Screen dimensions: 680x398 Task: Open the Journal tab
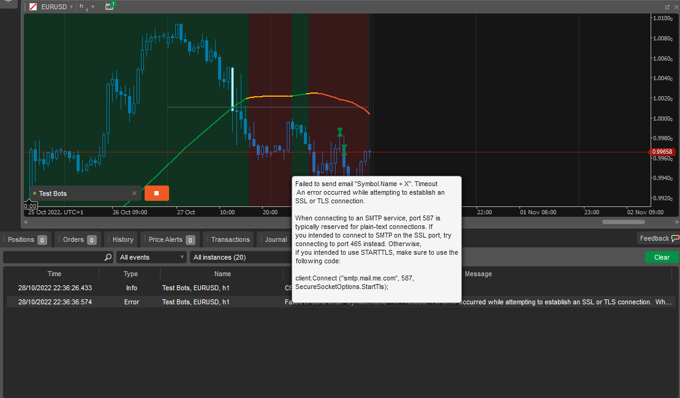point(274,239)
